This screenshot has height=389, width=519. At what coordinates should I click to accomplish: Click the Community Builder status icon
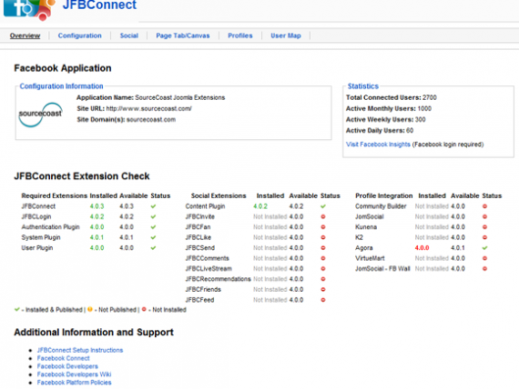pos(484,206)
